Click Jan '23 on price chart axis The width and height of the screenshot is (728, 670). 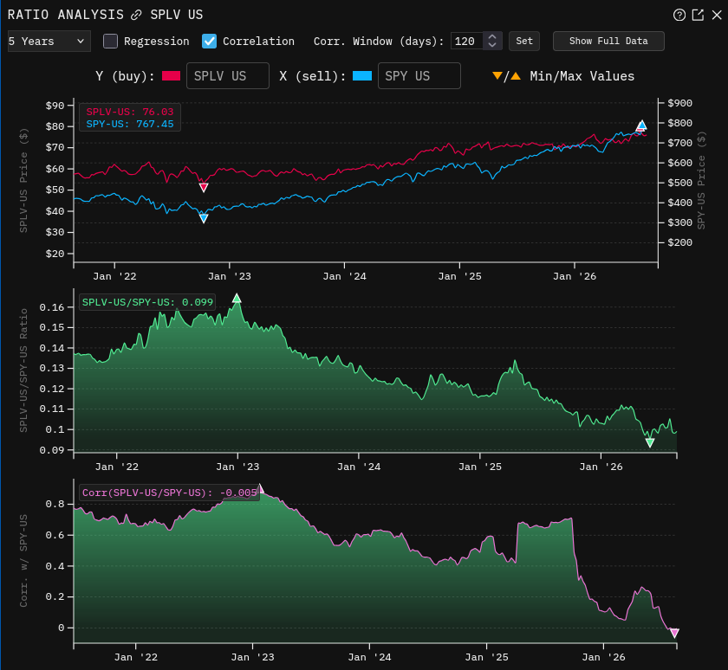tap(230, 276)
